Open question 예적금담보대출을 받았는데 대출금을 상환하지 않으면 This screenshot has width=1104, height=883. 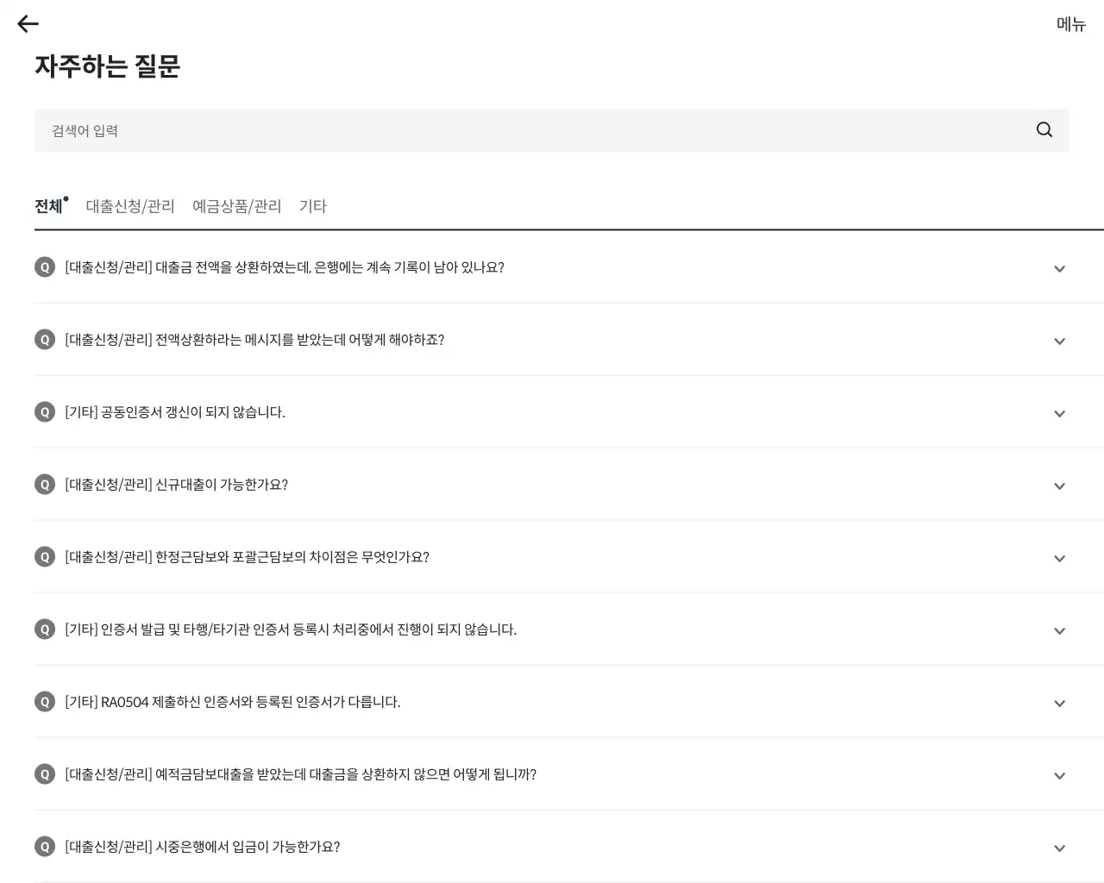point(301,774)
